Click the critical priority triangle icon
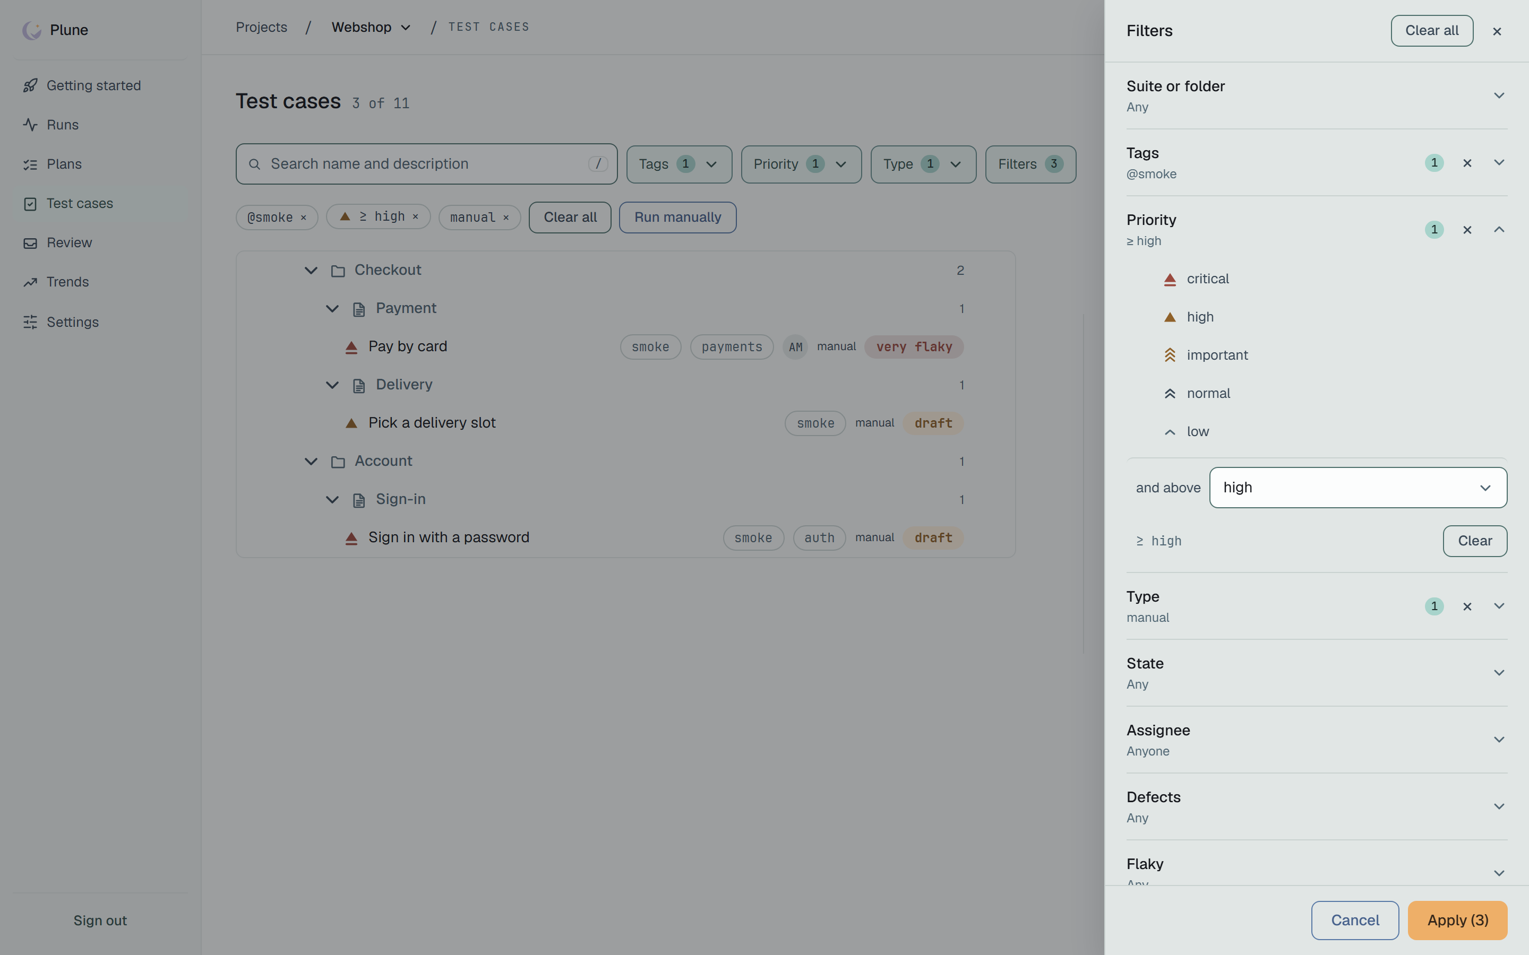Viewport: 1529px width, 955px height. click(x=1170, y=279)
